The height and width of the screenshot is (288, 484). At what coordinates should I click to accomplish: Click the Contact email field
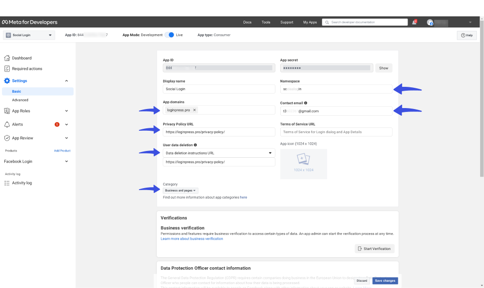pos(336,111)
